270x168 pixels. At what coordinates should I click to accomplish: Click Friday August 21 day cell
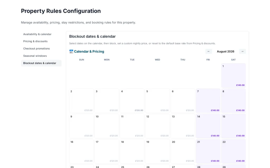(208, 151)
